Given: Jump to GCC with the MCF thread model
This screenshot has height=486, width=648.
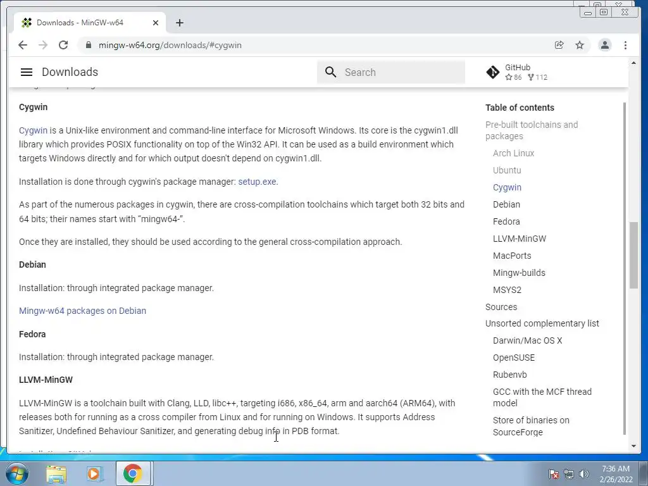Looking at the screenshot, I should point(542,397).
